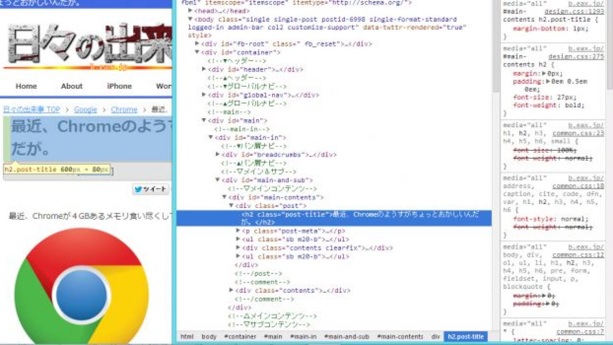Select #main-in in the element path bar
Viewport: 613px width, 345px height.
click(x=304, y=337)
